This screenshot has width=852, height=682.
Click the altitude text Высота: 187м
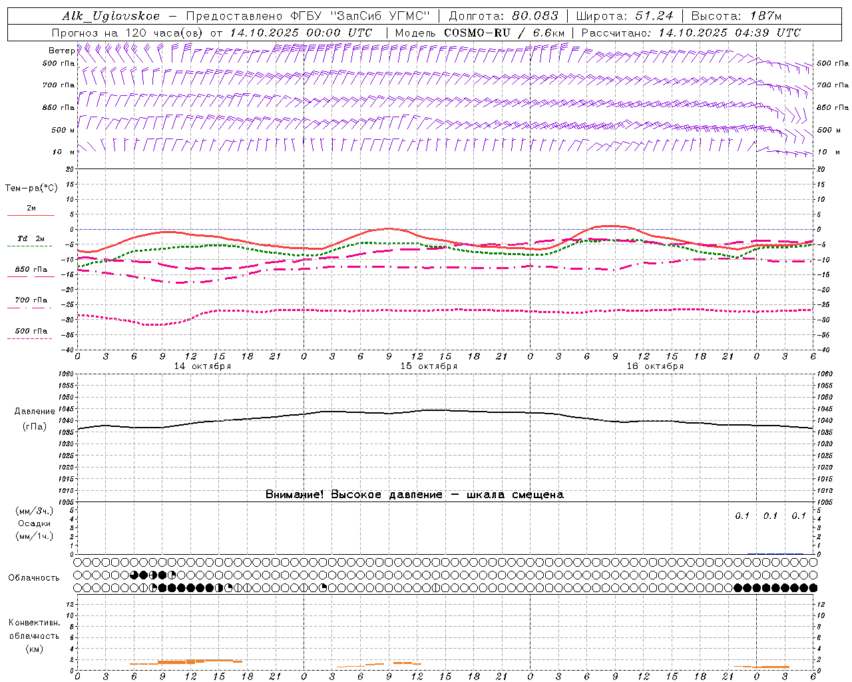(737, 16)
